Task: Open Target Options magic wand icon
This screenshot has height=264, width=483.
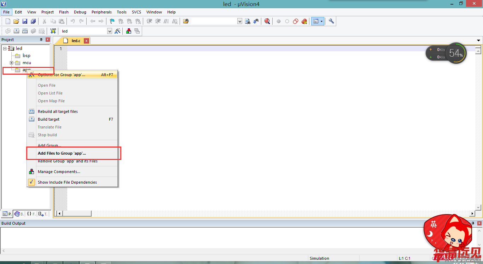Action: pos(118,31)
